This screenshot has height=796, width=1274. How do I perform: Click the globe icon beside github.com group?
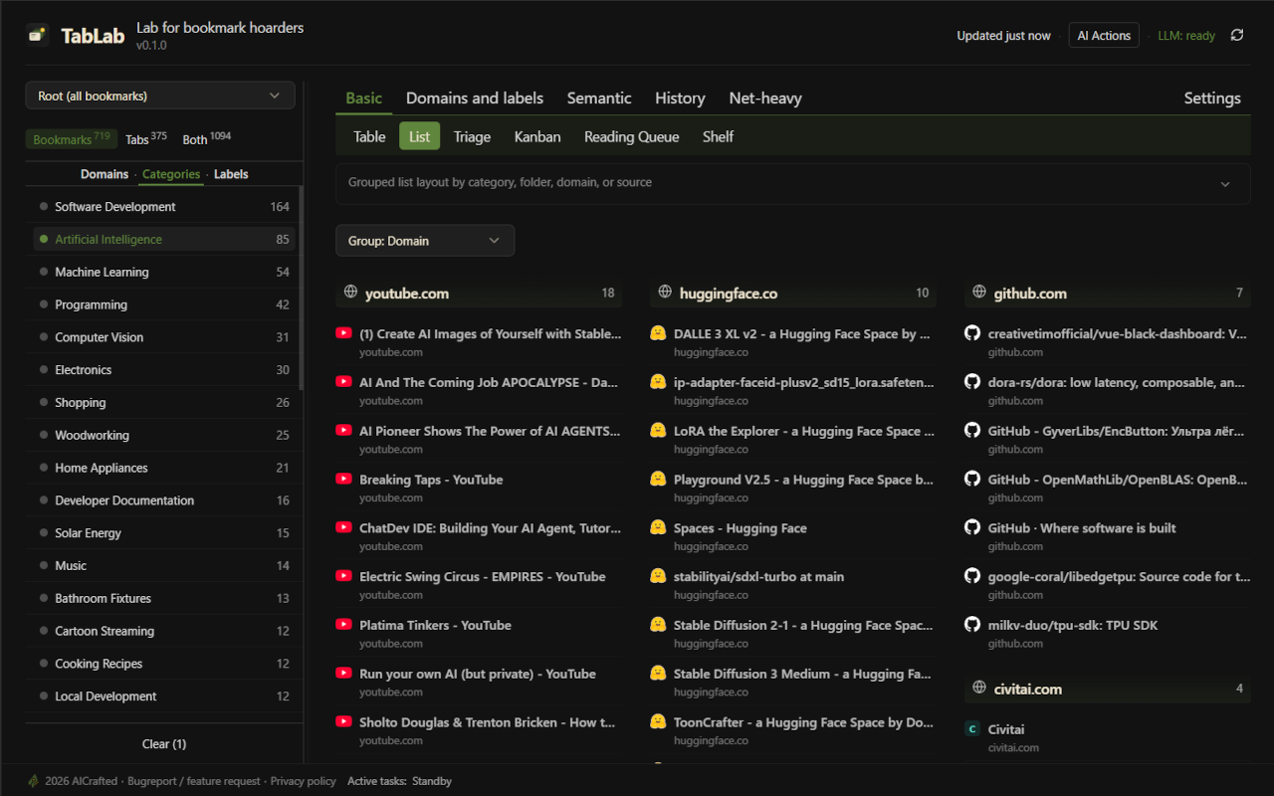[979, 293]
